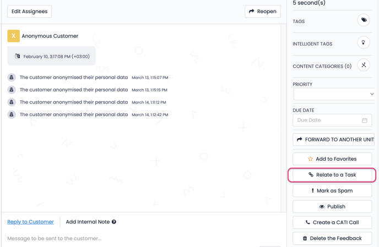Switch to the Add Internal Note tab
Viewport: 379px width, 247px height.
[x=88, y=222]
